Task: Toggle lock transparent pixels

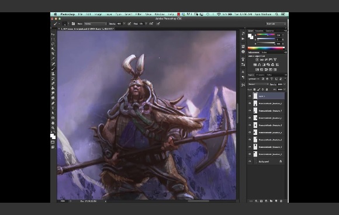Action: point(254,89)
